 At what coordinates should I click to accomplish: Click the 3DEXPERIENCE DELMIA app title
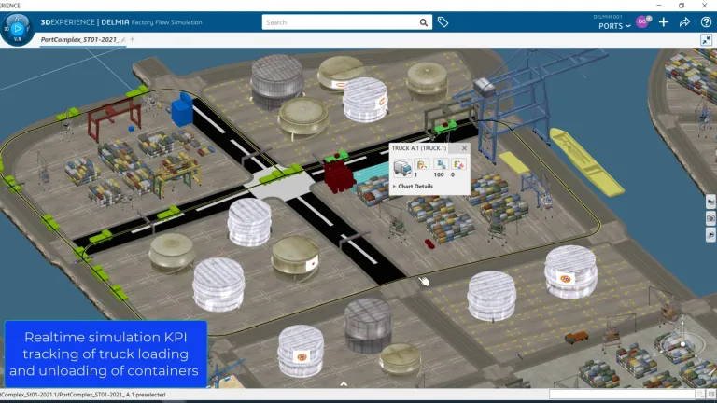pos(121,22)
